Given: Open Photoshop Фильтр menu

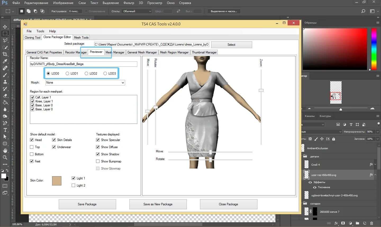Looking at the screenshot, I should coord(129,3).
